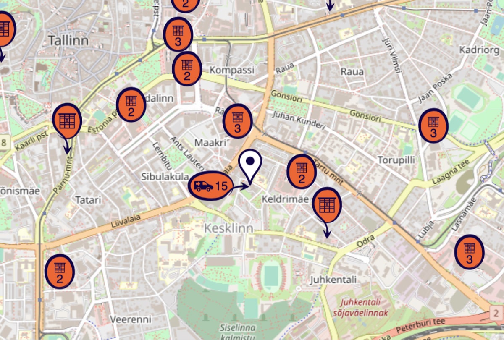
Task: Click locker cluster of 2 near Estonia pst
Action: click(131, 105)
